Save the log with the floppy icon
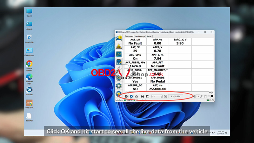Viewport: 254px width, 143px height. pos(142,96)
